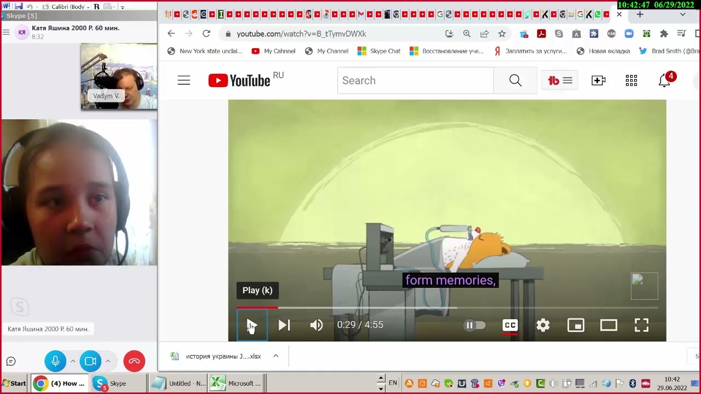Skip to the next video
This screenshot has height=394, width=701.
click(x=284, y=325)
